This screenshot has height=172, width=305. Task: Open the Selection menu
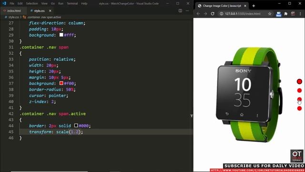pos(32,3)
